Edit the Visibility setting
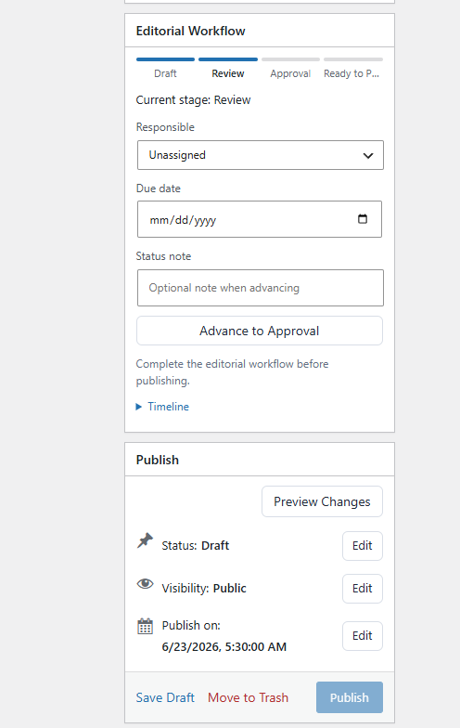 point(362,589)
